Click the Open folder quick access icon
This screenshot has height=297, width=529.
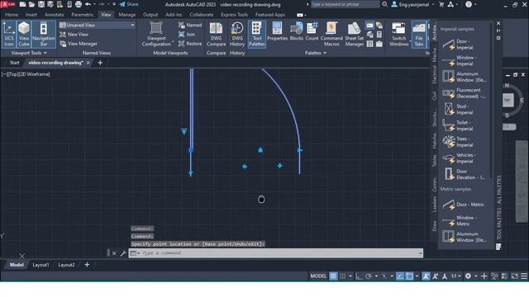pyautogui.click(x=31, y=4)
